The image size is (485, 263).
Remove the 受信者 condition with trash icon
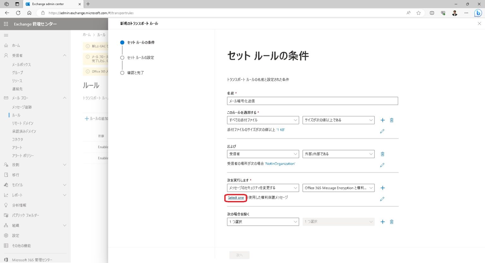tap(382, 154)
